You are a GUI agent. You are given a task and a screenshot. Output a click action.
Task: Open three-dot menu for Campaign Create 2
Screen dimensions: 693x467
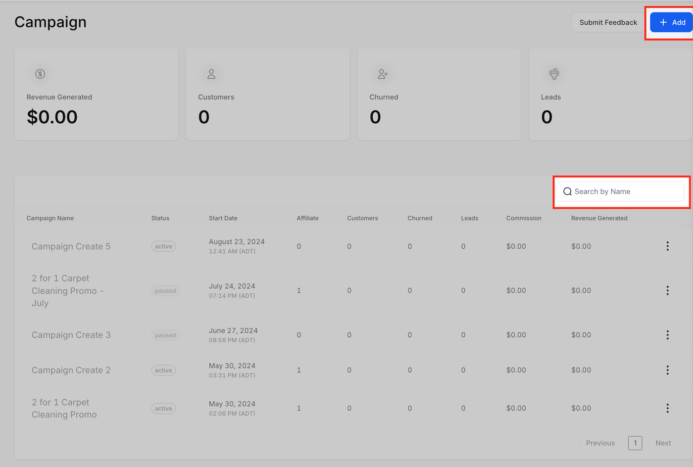(667, 370)
